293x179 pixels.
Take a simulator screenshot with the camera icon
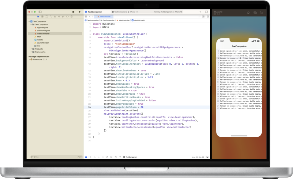tap(255, 12)
